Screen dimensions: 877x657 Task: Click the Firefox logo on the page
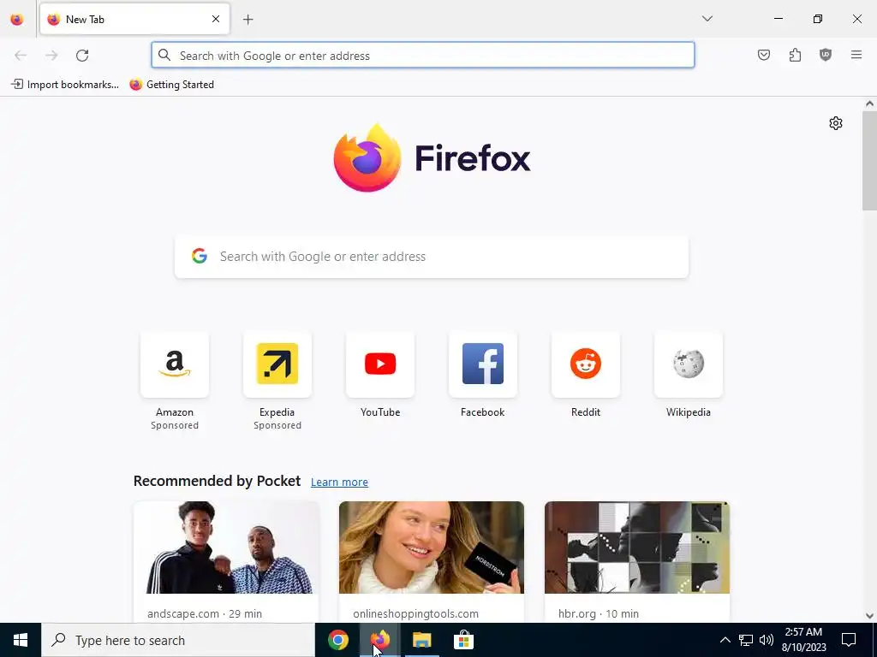[x=432, y=157]
